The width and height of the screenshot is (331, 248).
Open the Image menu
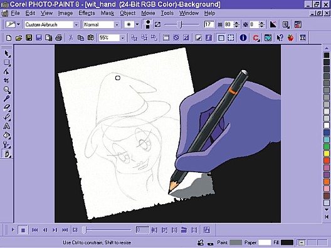(x=65, y=13)
